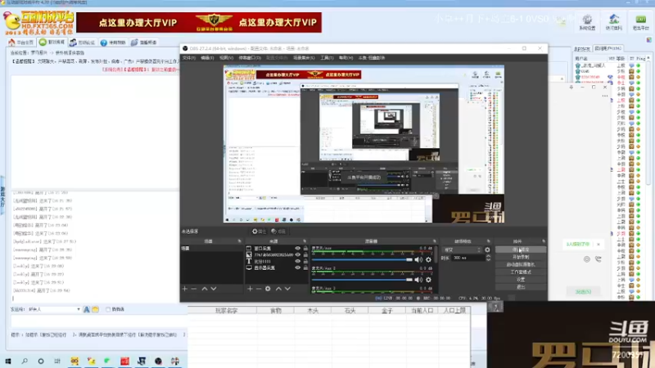Adjust transition duration stepper arrows

488,258
